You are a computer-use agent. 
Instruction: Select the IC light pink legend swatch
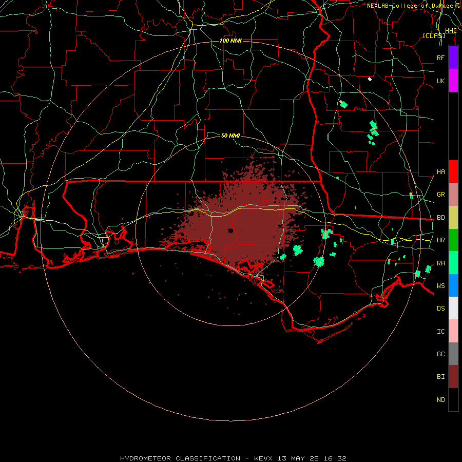point(453,331)
